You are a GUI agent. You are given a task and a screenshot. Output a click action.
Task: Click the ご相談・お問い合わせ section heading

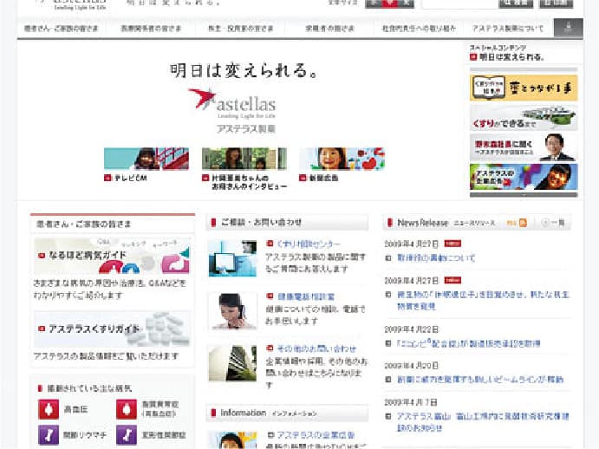coord(261,222)
